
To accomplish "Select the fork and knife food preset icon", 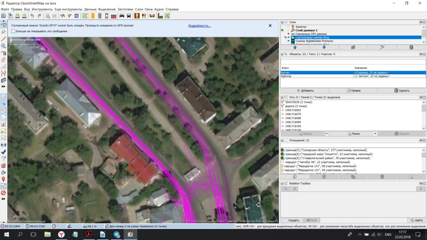I will [144, 16].
